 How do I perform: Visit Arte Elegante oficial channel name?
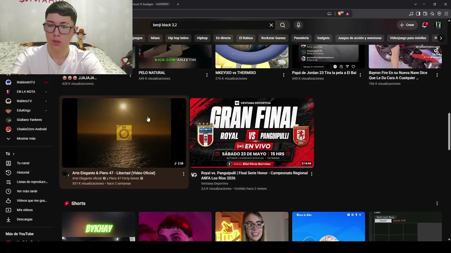click(87, 179)
